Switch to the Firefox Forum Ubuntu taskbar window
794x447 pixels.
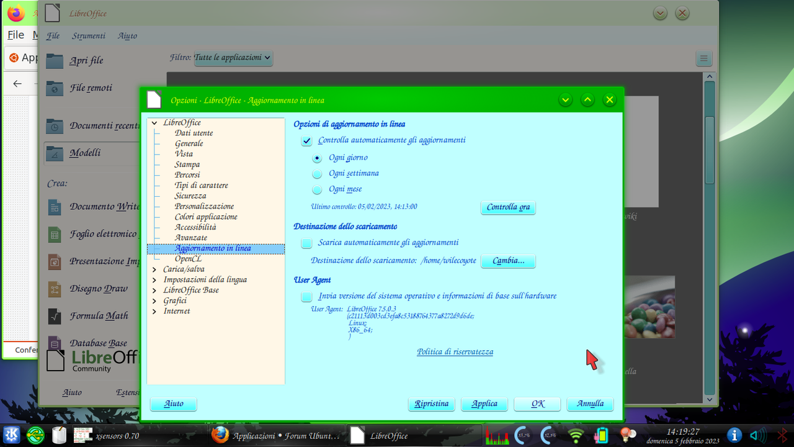(x=276, y=436)
